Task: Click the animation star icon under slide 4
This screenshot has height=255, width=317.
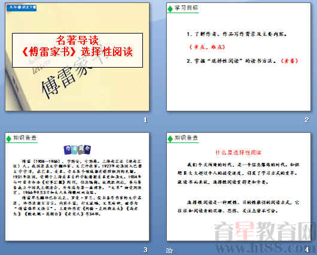Action: pyautogui.click(x=169, y=251)
